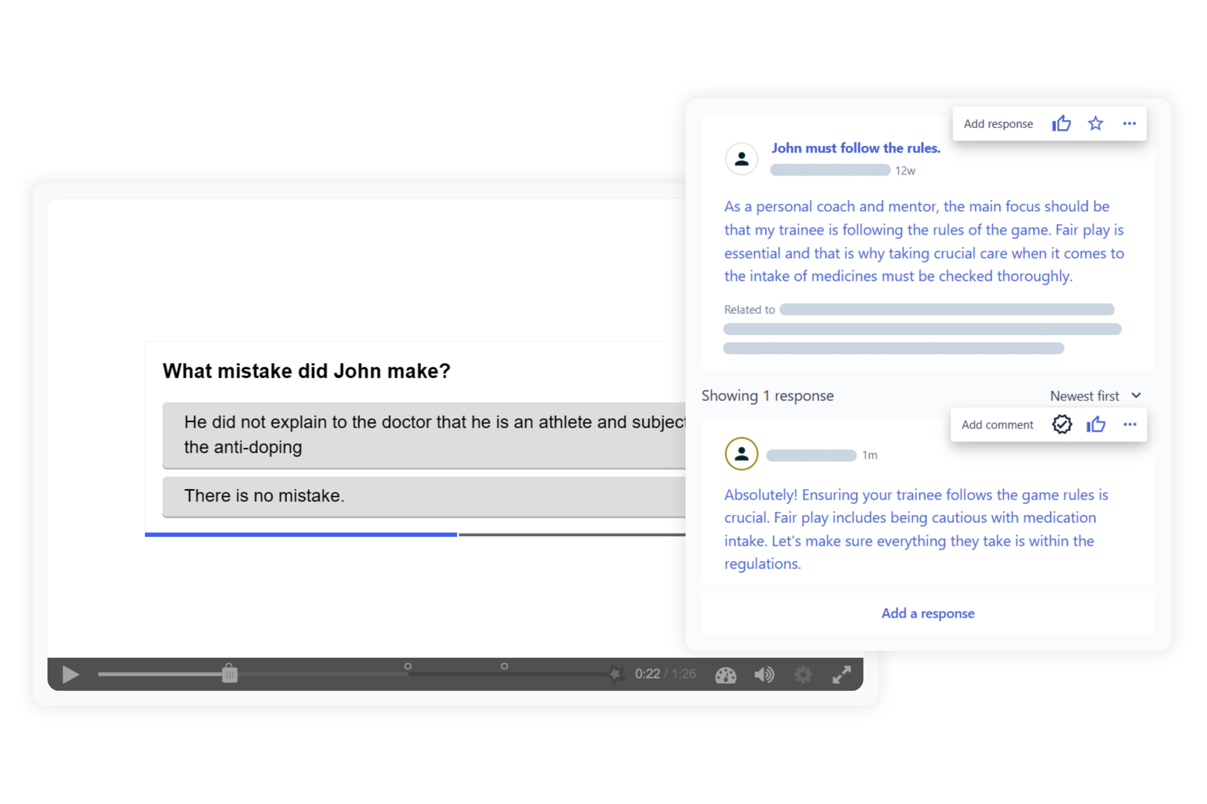This screenshot has height=804, width=1207.
Task: Open post more options menu
Action: [x=1129, y=123]
